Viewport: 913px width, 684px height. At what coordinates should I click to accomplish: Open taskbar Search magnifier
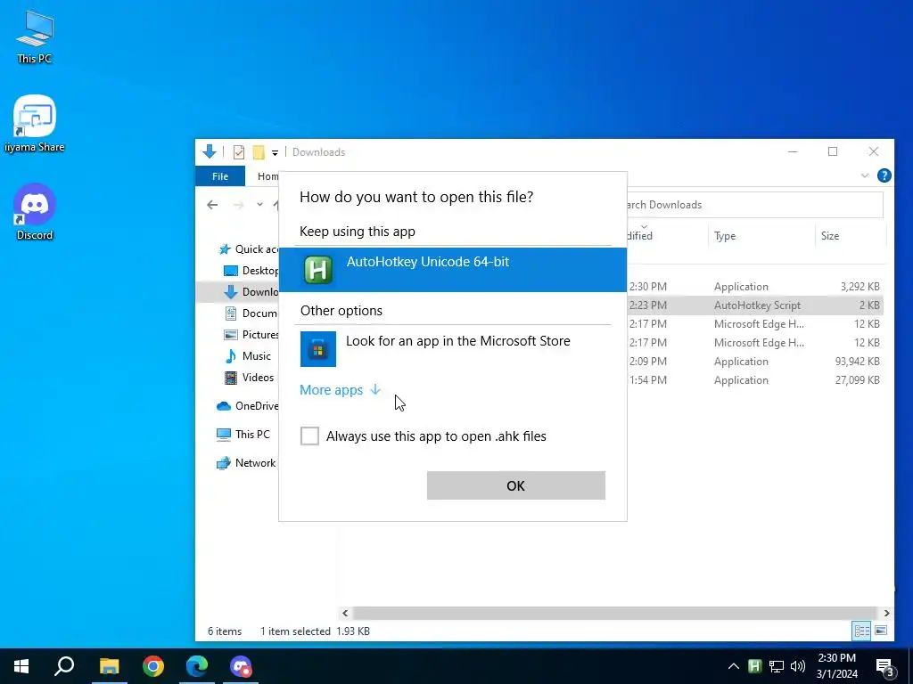click(64, 666)
